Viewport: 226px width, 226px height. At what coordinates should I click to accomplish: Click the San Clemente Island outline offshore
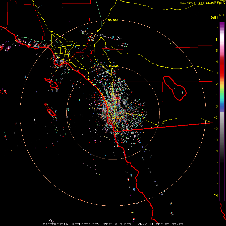[x=51, y=112]
